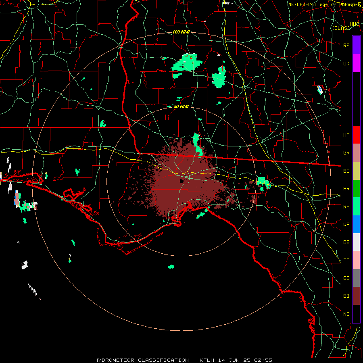Screen dimensions: 363x363
Task: Select the gray GC legend swatch
Action: 356,278
